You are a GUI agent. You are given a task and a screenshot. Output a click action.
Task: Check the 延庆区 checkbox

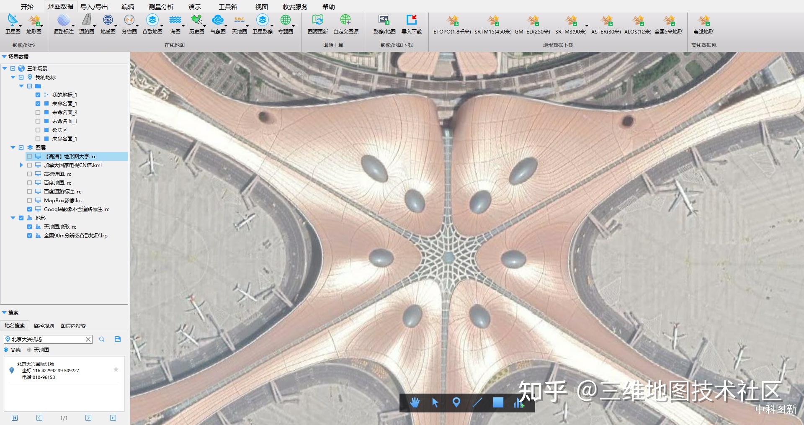38,130
